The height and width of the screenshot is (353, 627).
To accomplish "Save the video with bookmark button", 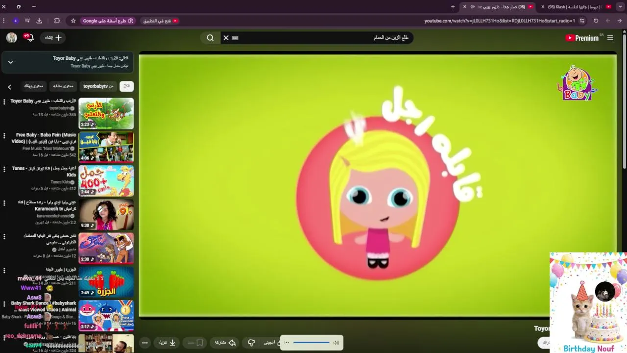I will [195, 343].
